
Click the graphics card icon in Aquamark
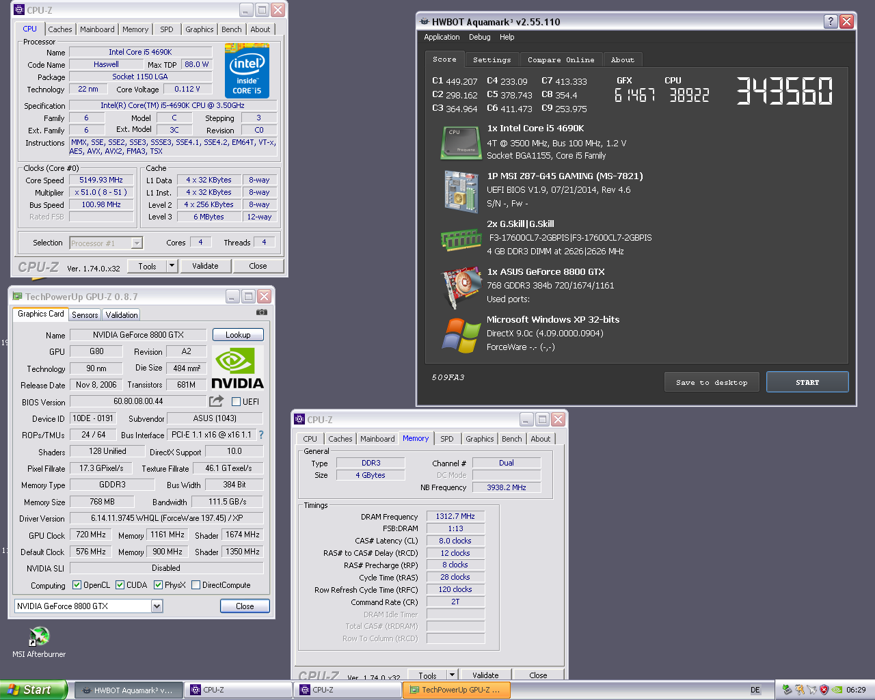pos(461,288)
